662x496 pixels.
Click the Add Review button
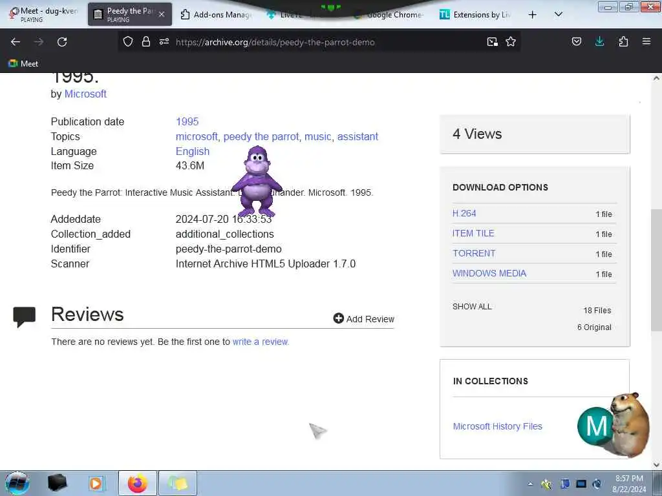point(363,319)
